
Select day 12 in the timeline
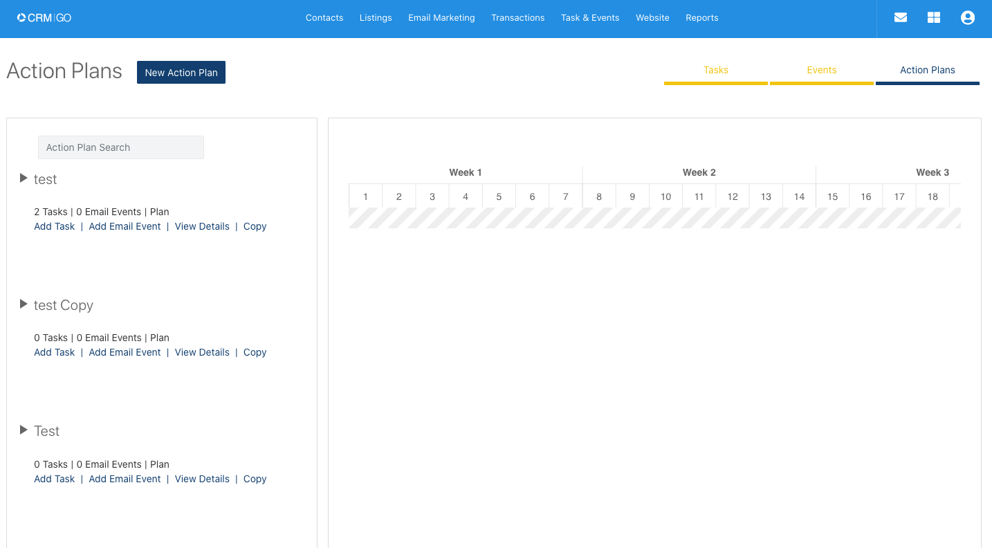(x=733, y=197)
